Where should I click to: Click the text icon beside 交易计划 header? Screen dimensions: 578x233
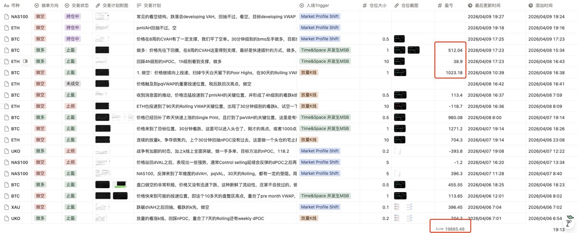click(x=139, y=5)
